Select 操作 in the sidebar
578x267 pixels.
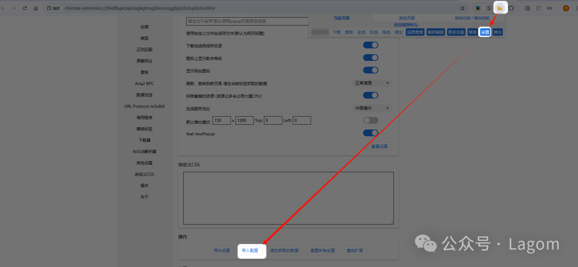tap(144, 186)
